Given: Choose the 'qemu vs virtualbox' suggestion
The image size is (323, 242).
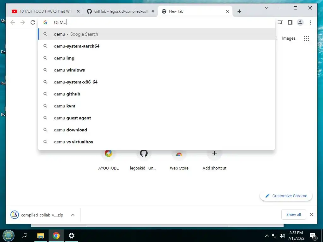Looking at the screenshot, I should coord(156,142).
